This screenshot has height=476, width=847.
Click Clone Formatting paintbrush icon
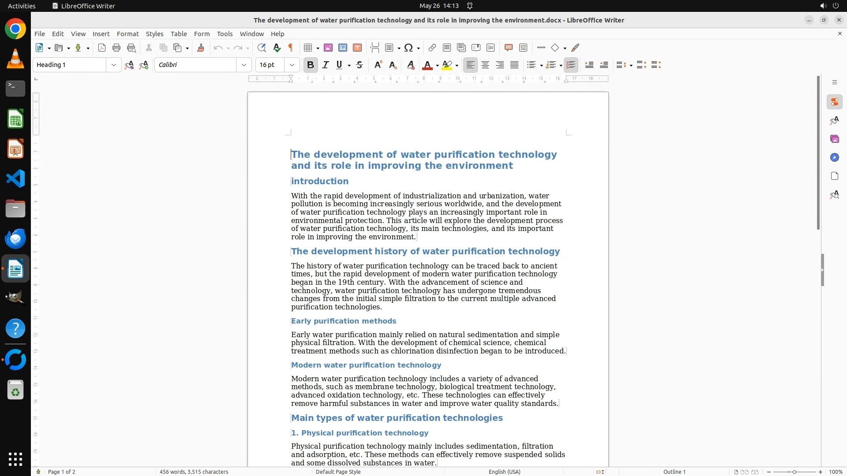[201, 48]
